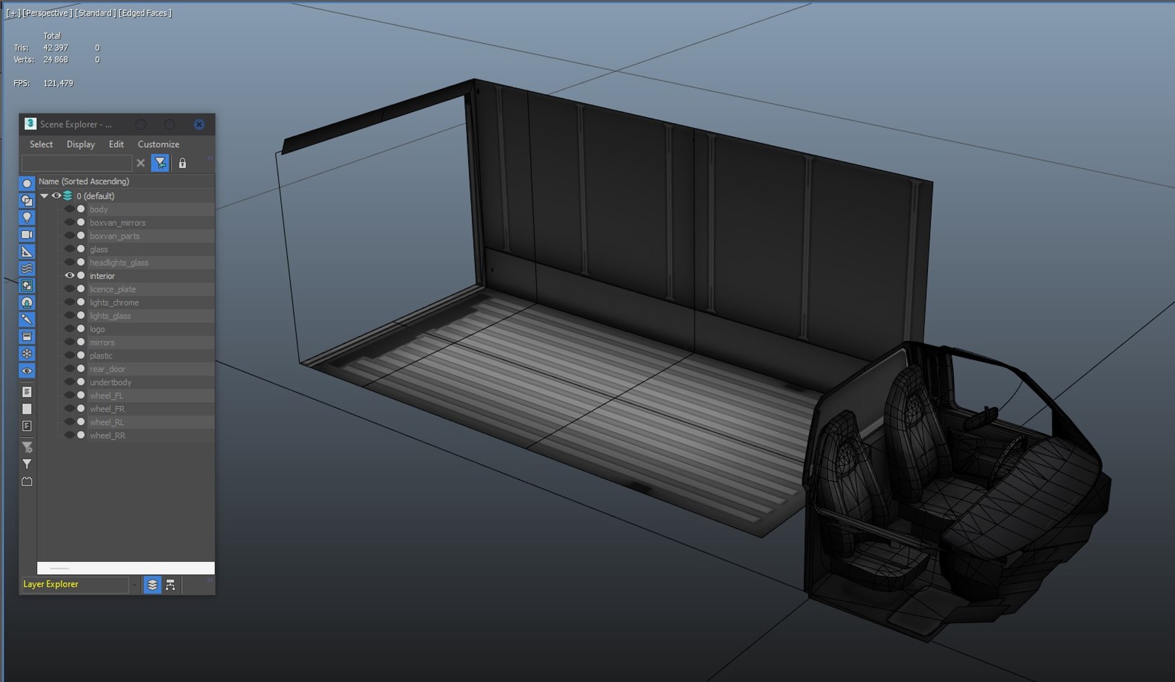This screenshot has width=1175, height=682.
Task: Toggle Display Containers filter icon
Action: click(x=27, y=337)
